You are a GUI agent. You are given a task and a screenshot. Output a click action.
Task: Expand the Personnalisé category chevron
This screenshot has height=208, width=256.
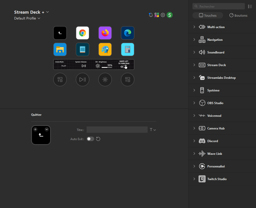click(194, 166)
